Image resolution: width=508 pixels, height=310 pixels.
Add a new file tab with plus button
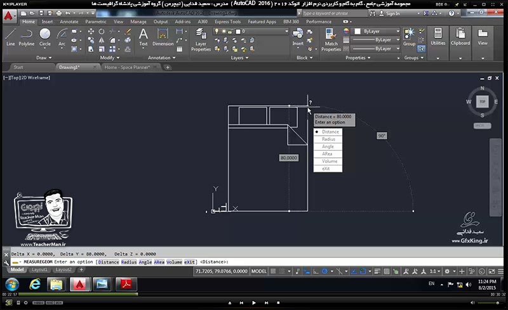click(x=167, y=67)
